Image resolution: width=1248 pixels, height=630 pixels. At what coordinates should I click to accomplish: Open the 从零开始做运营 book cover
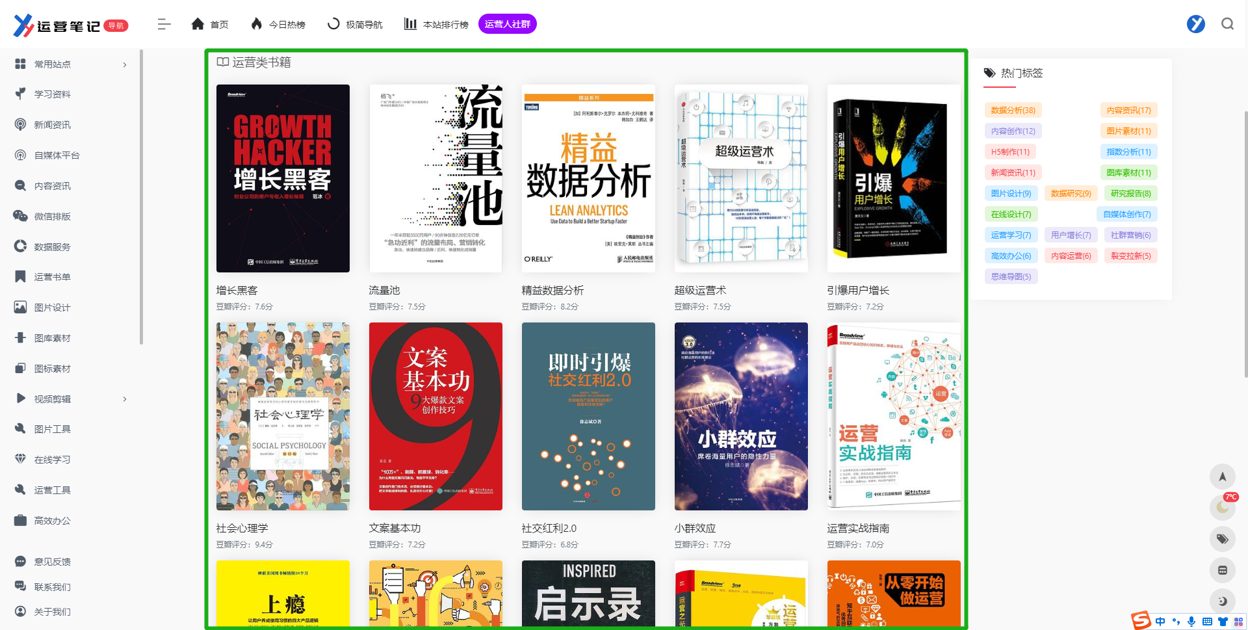coord(894,594)
